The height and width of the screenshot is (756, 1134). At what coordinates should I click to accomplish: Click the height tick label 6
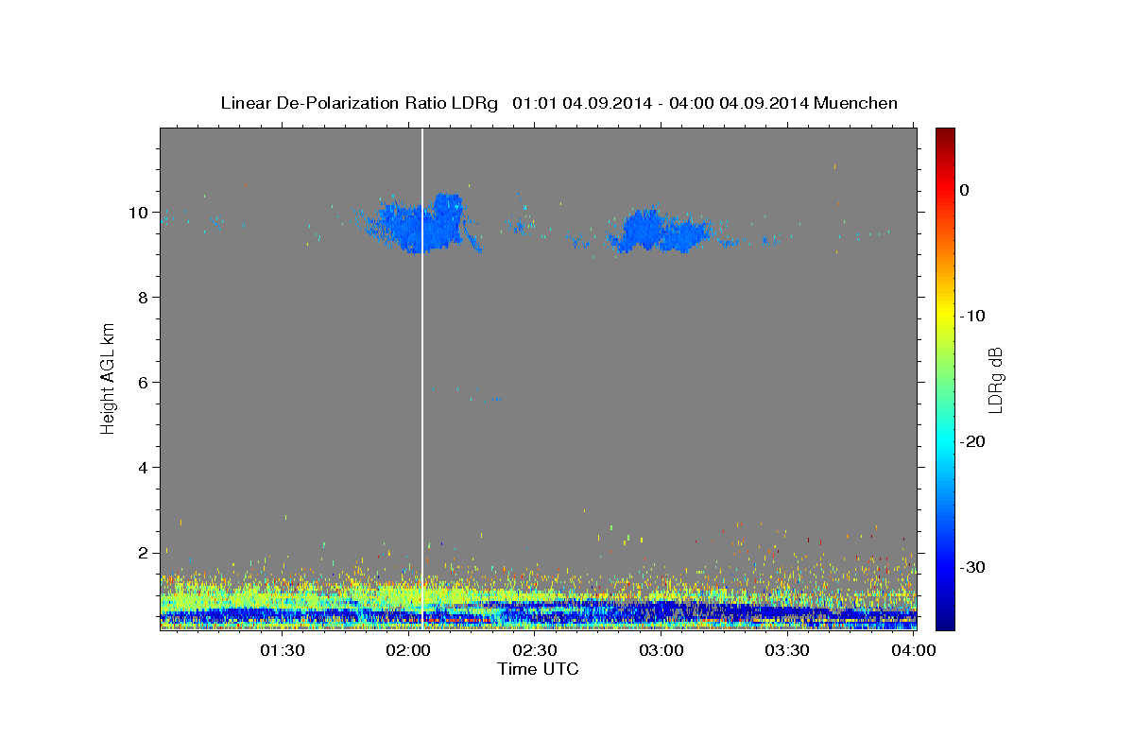[x=143, y=383]
